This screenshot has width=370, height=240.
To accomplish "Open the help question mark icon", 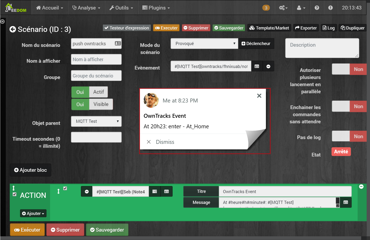I will point(317,8).
